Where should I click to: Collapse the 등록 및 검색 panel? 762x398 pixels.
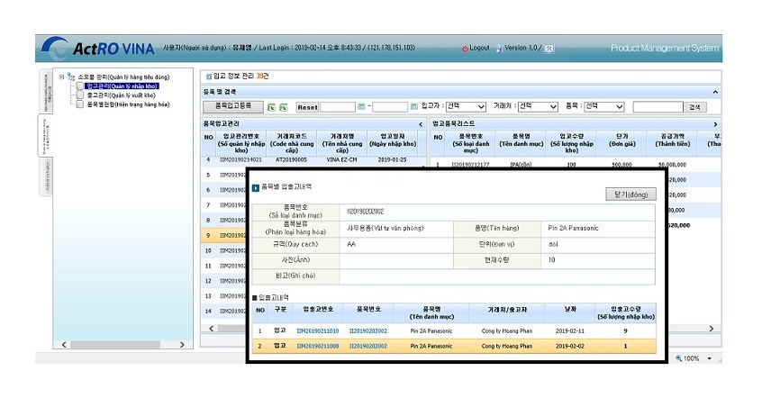click(715, 92)
